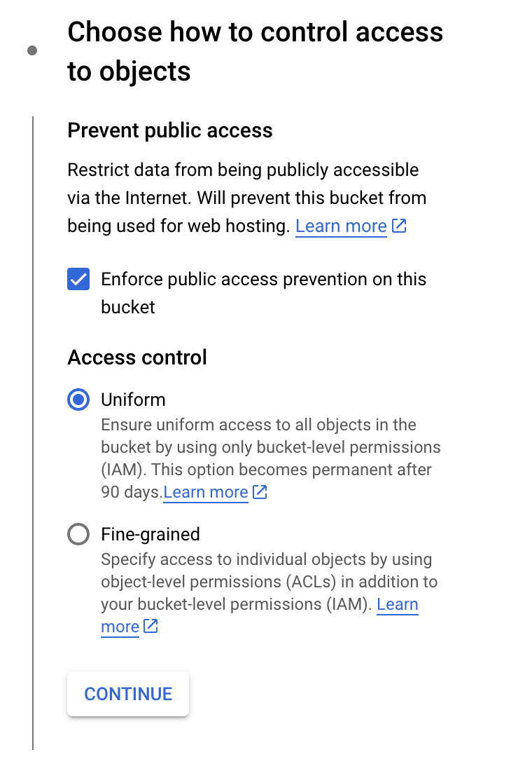Open external-link icon beside public access Learn more

400,226
